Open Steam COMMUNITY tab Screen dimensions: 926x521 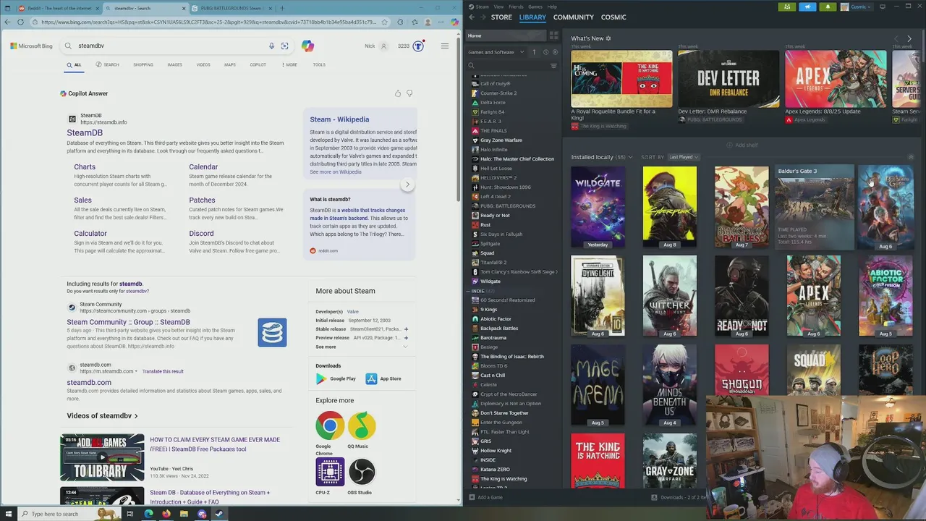point(573,17)
